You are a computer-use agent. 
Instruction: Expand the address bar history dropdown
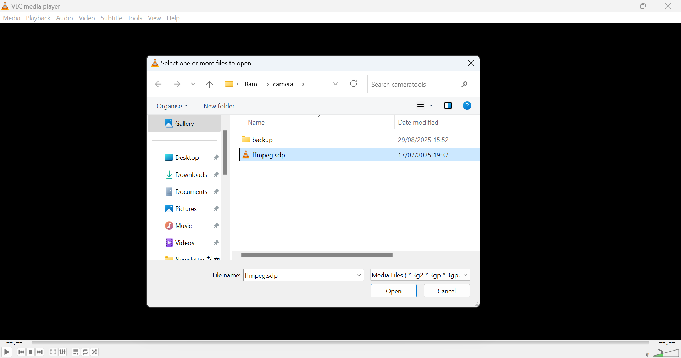point(336,84)
